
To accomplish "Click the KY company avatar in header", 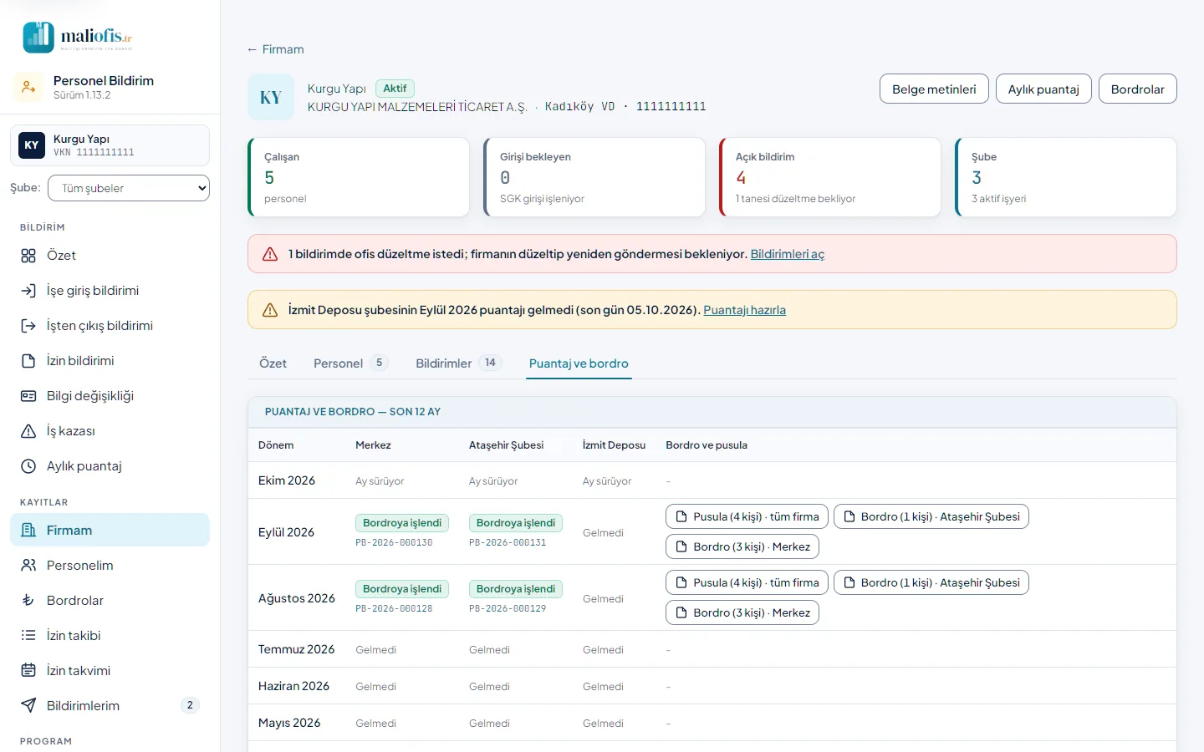I will (x=271, y=97).
